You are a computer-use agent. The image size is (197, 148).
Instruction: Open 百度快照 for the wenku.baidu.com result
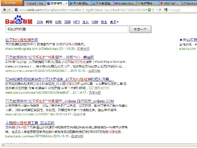pos(95,93)
